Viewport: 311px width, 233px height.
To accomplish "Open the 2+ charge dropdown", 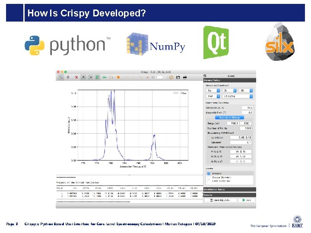I will (x=229, y=90).
